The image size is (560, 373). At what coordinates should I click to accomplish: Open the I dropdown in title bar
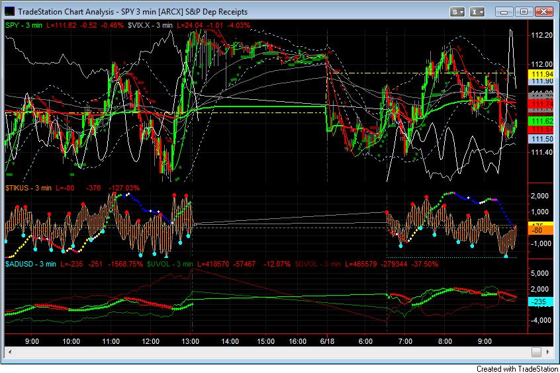(x=477, y=12)
